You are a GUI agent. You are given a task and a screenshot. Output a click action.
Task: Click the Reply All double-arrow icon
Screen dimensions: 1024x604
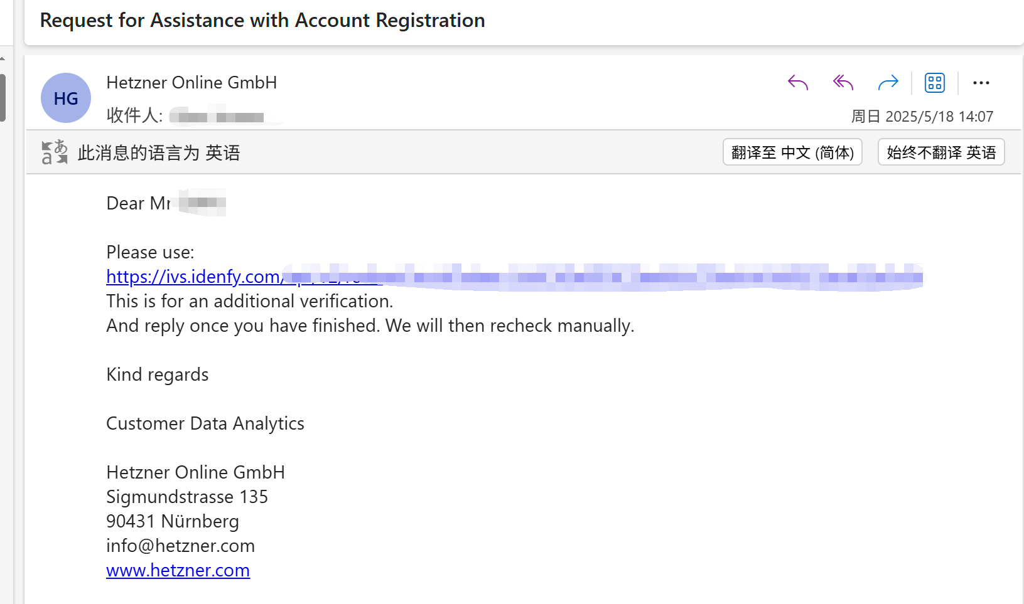(843, 83)
